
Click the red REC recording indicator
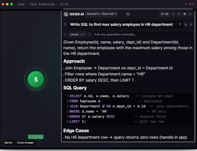click(x=190, y=4)
